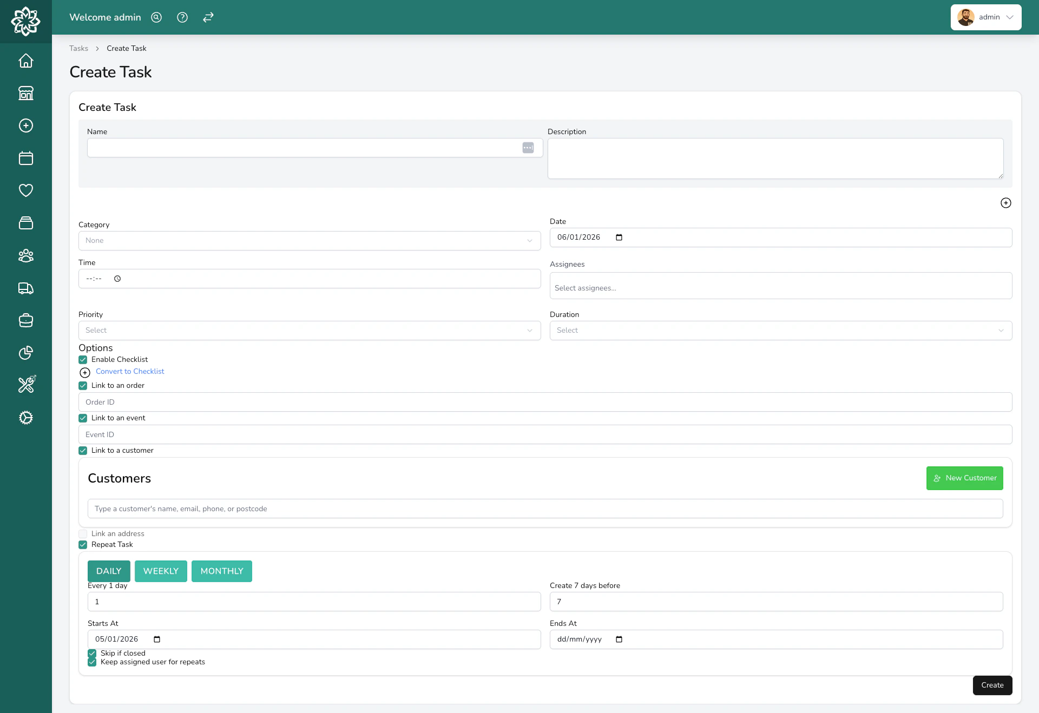
Task: Uncheck Enable Checklist
Action: 83,360
